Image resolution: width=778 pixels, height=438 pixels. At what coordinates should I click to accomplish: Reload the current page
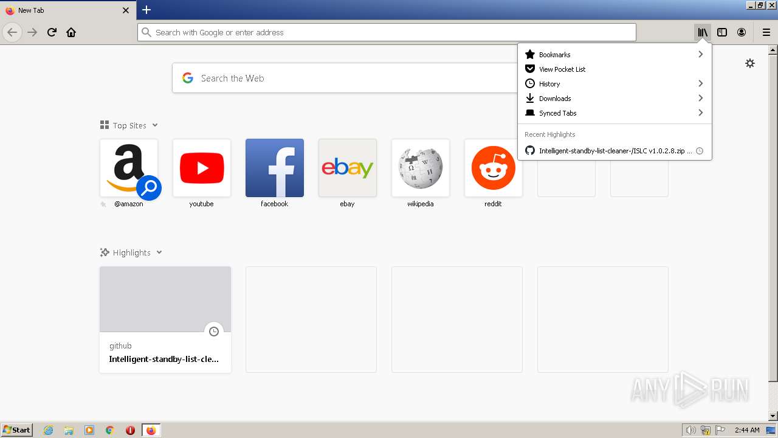[x=52, y=32]
